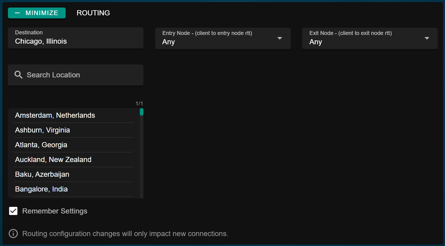Select Amsterdam, Netherlands from the location list
Screen dimensions: 445x246
[55, 115]
